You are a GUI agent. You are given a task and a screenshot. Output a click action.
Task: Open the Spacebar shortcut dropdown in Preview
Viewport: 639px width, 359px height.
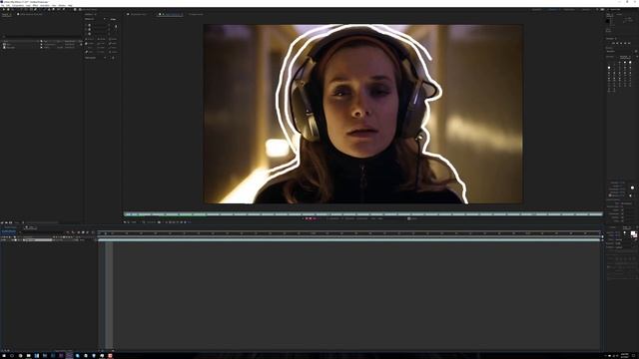click(621, 51)
